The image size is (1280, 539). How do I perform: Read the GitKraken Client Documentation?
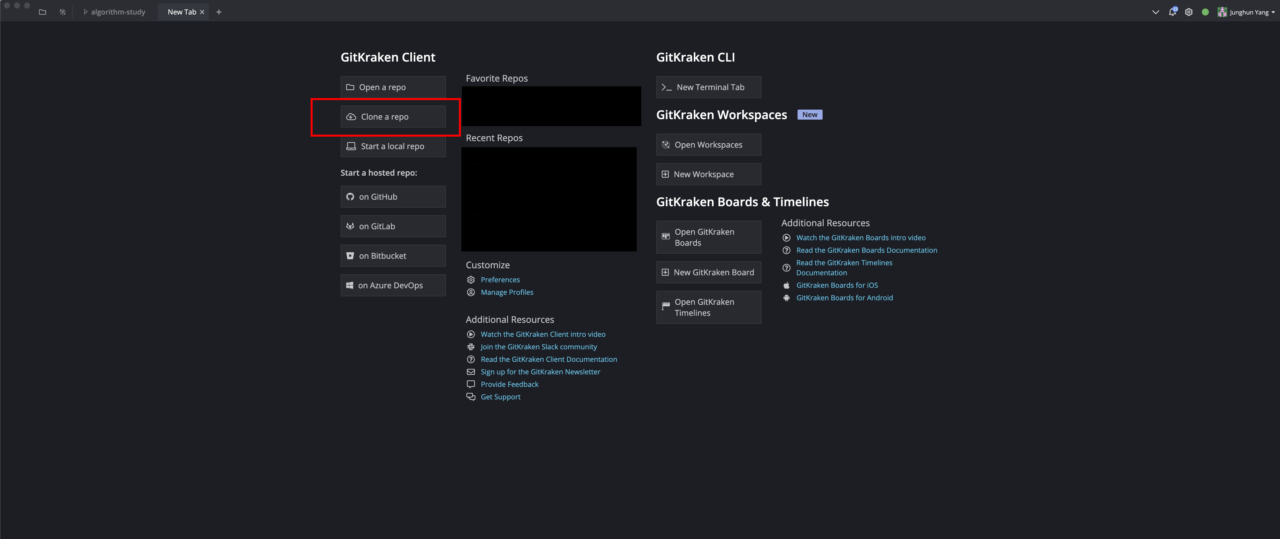(x=549, y=359)
